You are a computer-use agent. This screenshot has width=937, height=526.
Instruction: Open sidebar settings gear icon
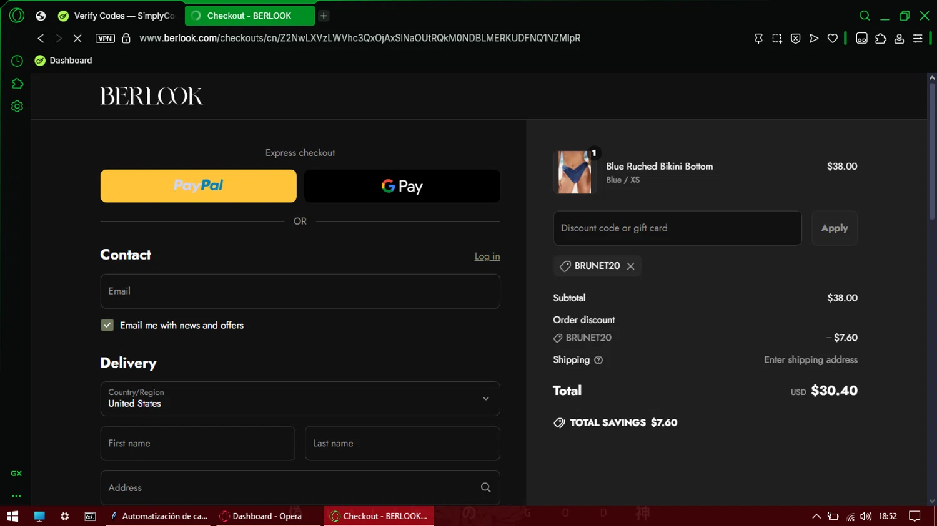tap(17, 106)
